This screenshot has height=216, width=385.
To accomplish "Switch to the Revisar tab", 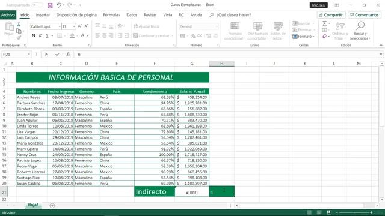I will (150, 15).
